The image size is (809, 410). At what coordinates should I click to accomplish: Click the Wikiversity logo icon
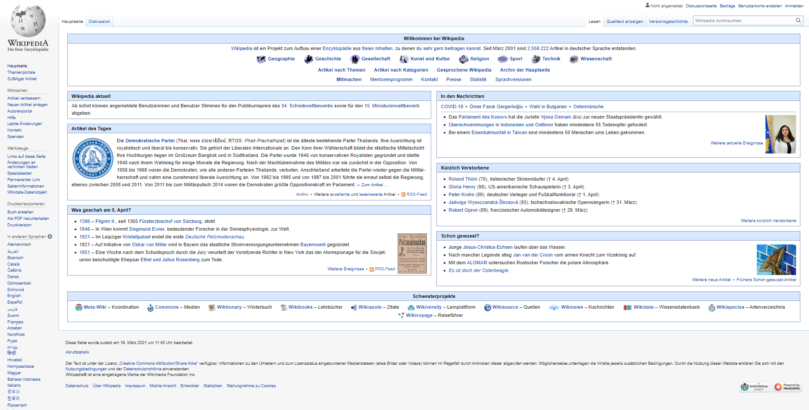[x=411, y=307]
